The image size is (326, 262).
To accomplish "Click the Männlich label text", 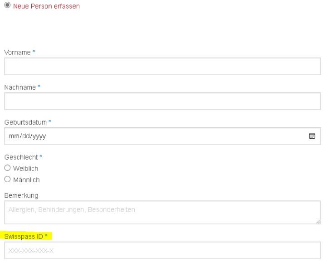I will click(x=26, y=180).
